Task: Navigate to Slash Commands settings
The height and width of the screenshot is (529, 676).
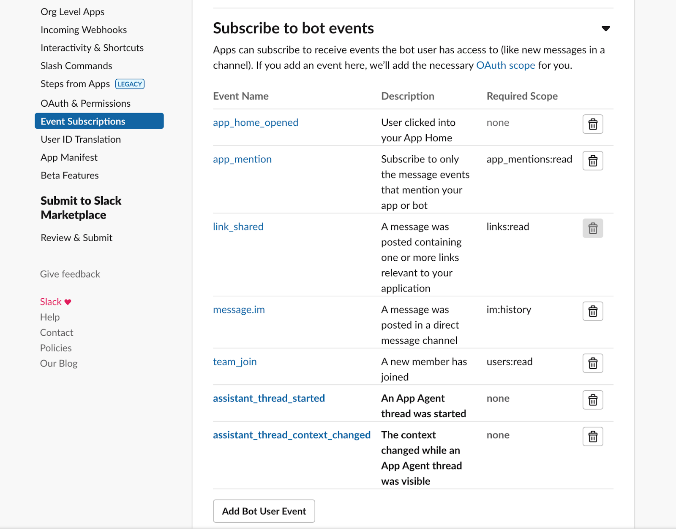Action: coord(76,65)
